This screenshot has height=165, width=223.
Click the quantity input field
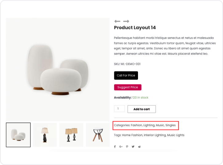tap(119, 109)
